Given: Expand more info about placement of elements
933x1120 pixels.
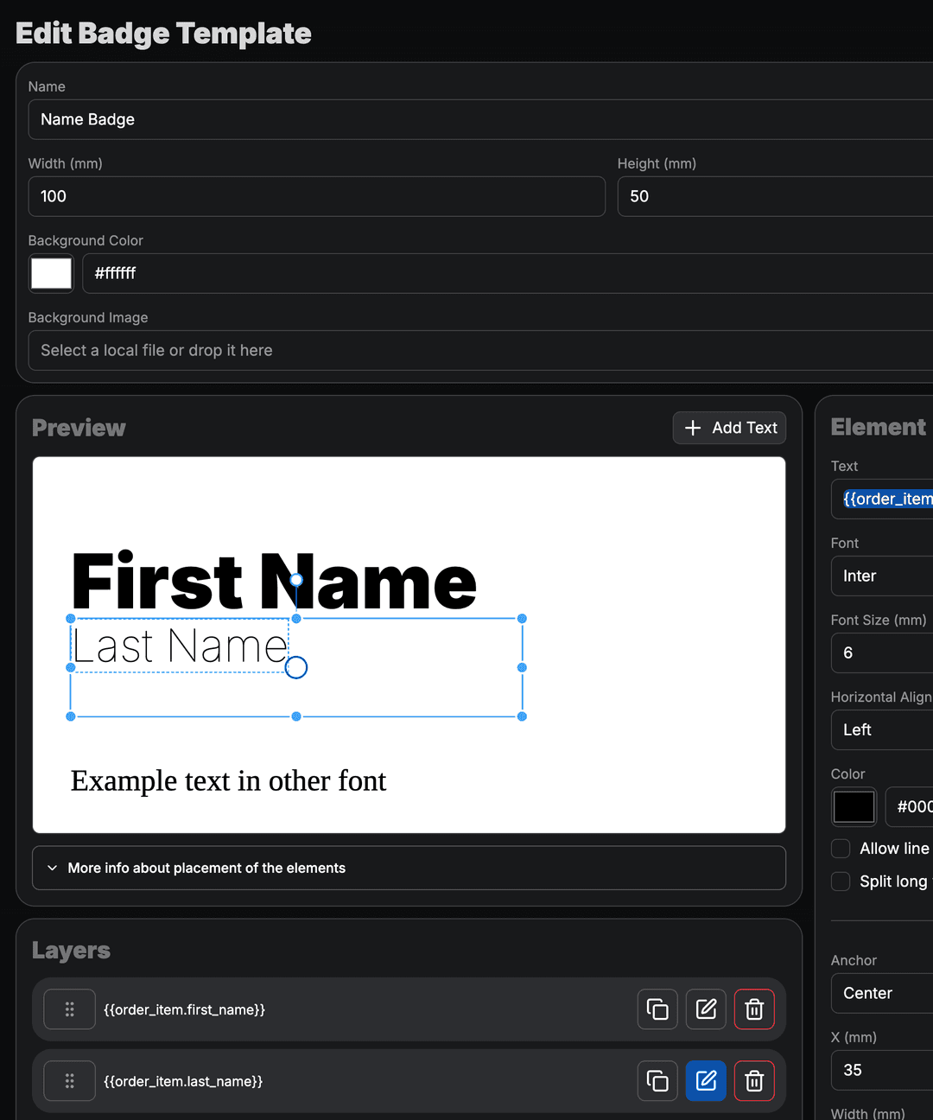Looking at the screenshot, I should [x=409, y=868].
